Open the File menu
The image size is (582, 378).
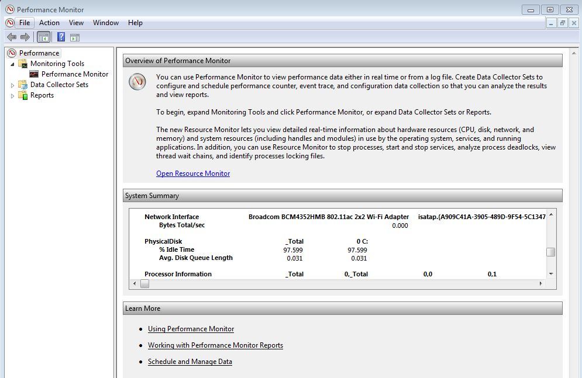coord(25,23)
